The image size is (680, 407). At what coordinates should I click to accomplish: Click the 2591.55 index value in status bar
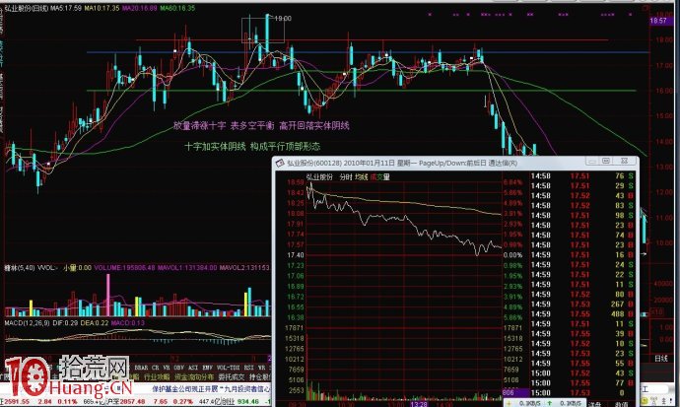click(x=15, y=402)
